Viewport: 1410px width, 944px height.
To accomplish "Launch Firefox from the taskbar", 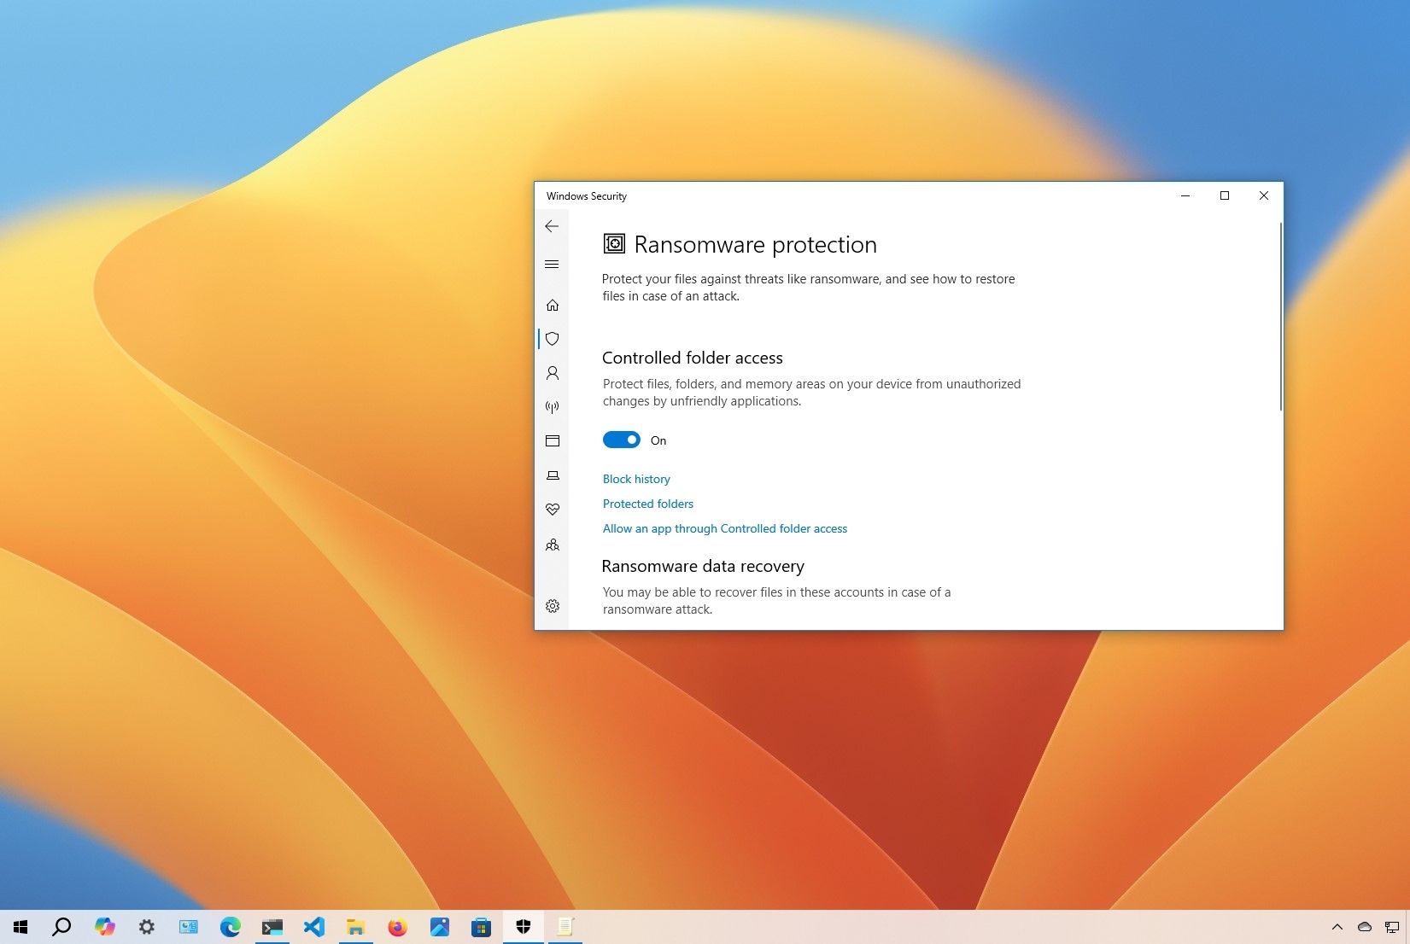I will (397, 927).
